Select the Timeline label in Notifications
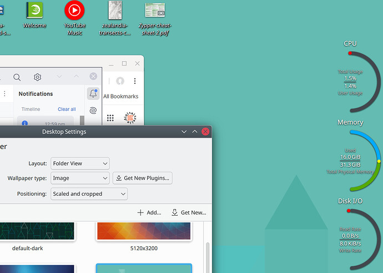The height and width of the screenshot is (273, 383). tap(31, 109)
